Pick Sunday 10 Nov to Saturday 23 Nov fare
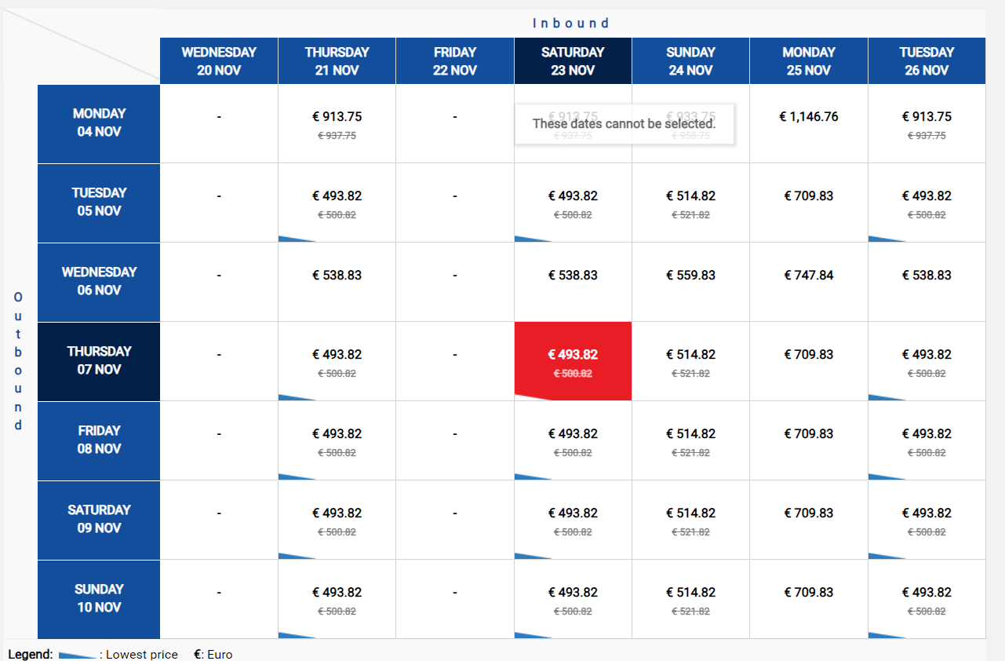Viewport: 1005px width, 661px height. pos(573,599)
